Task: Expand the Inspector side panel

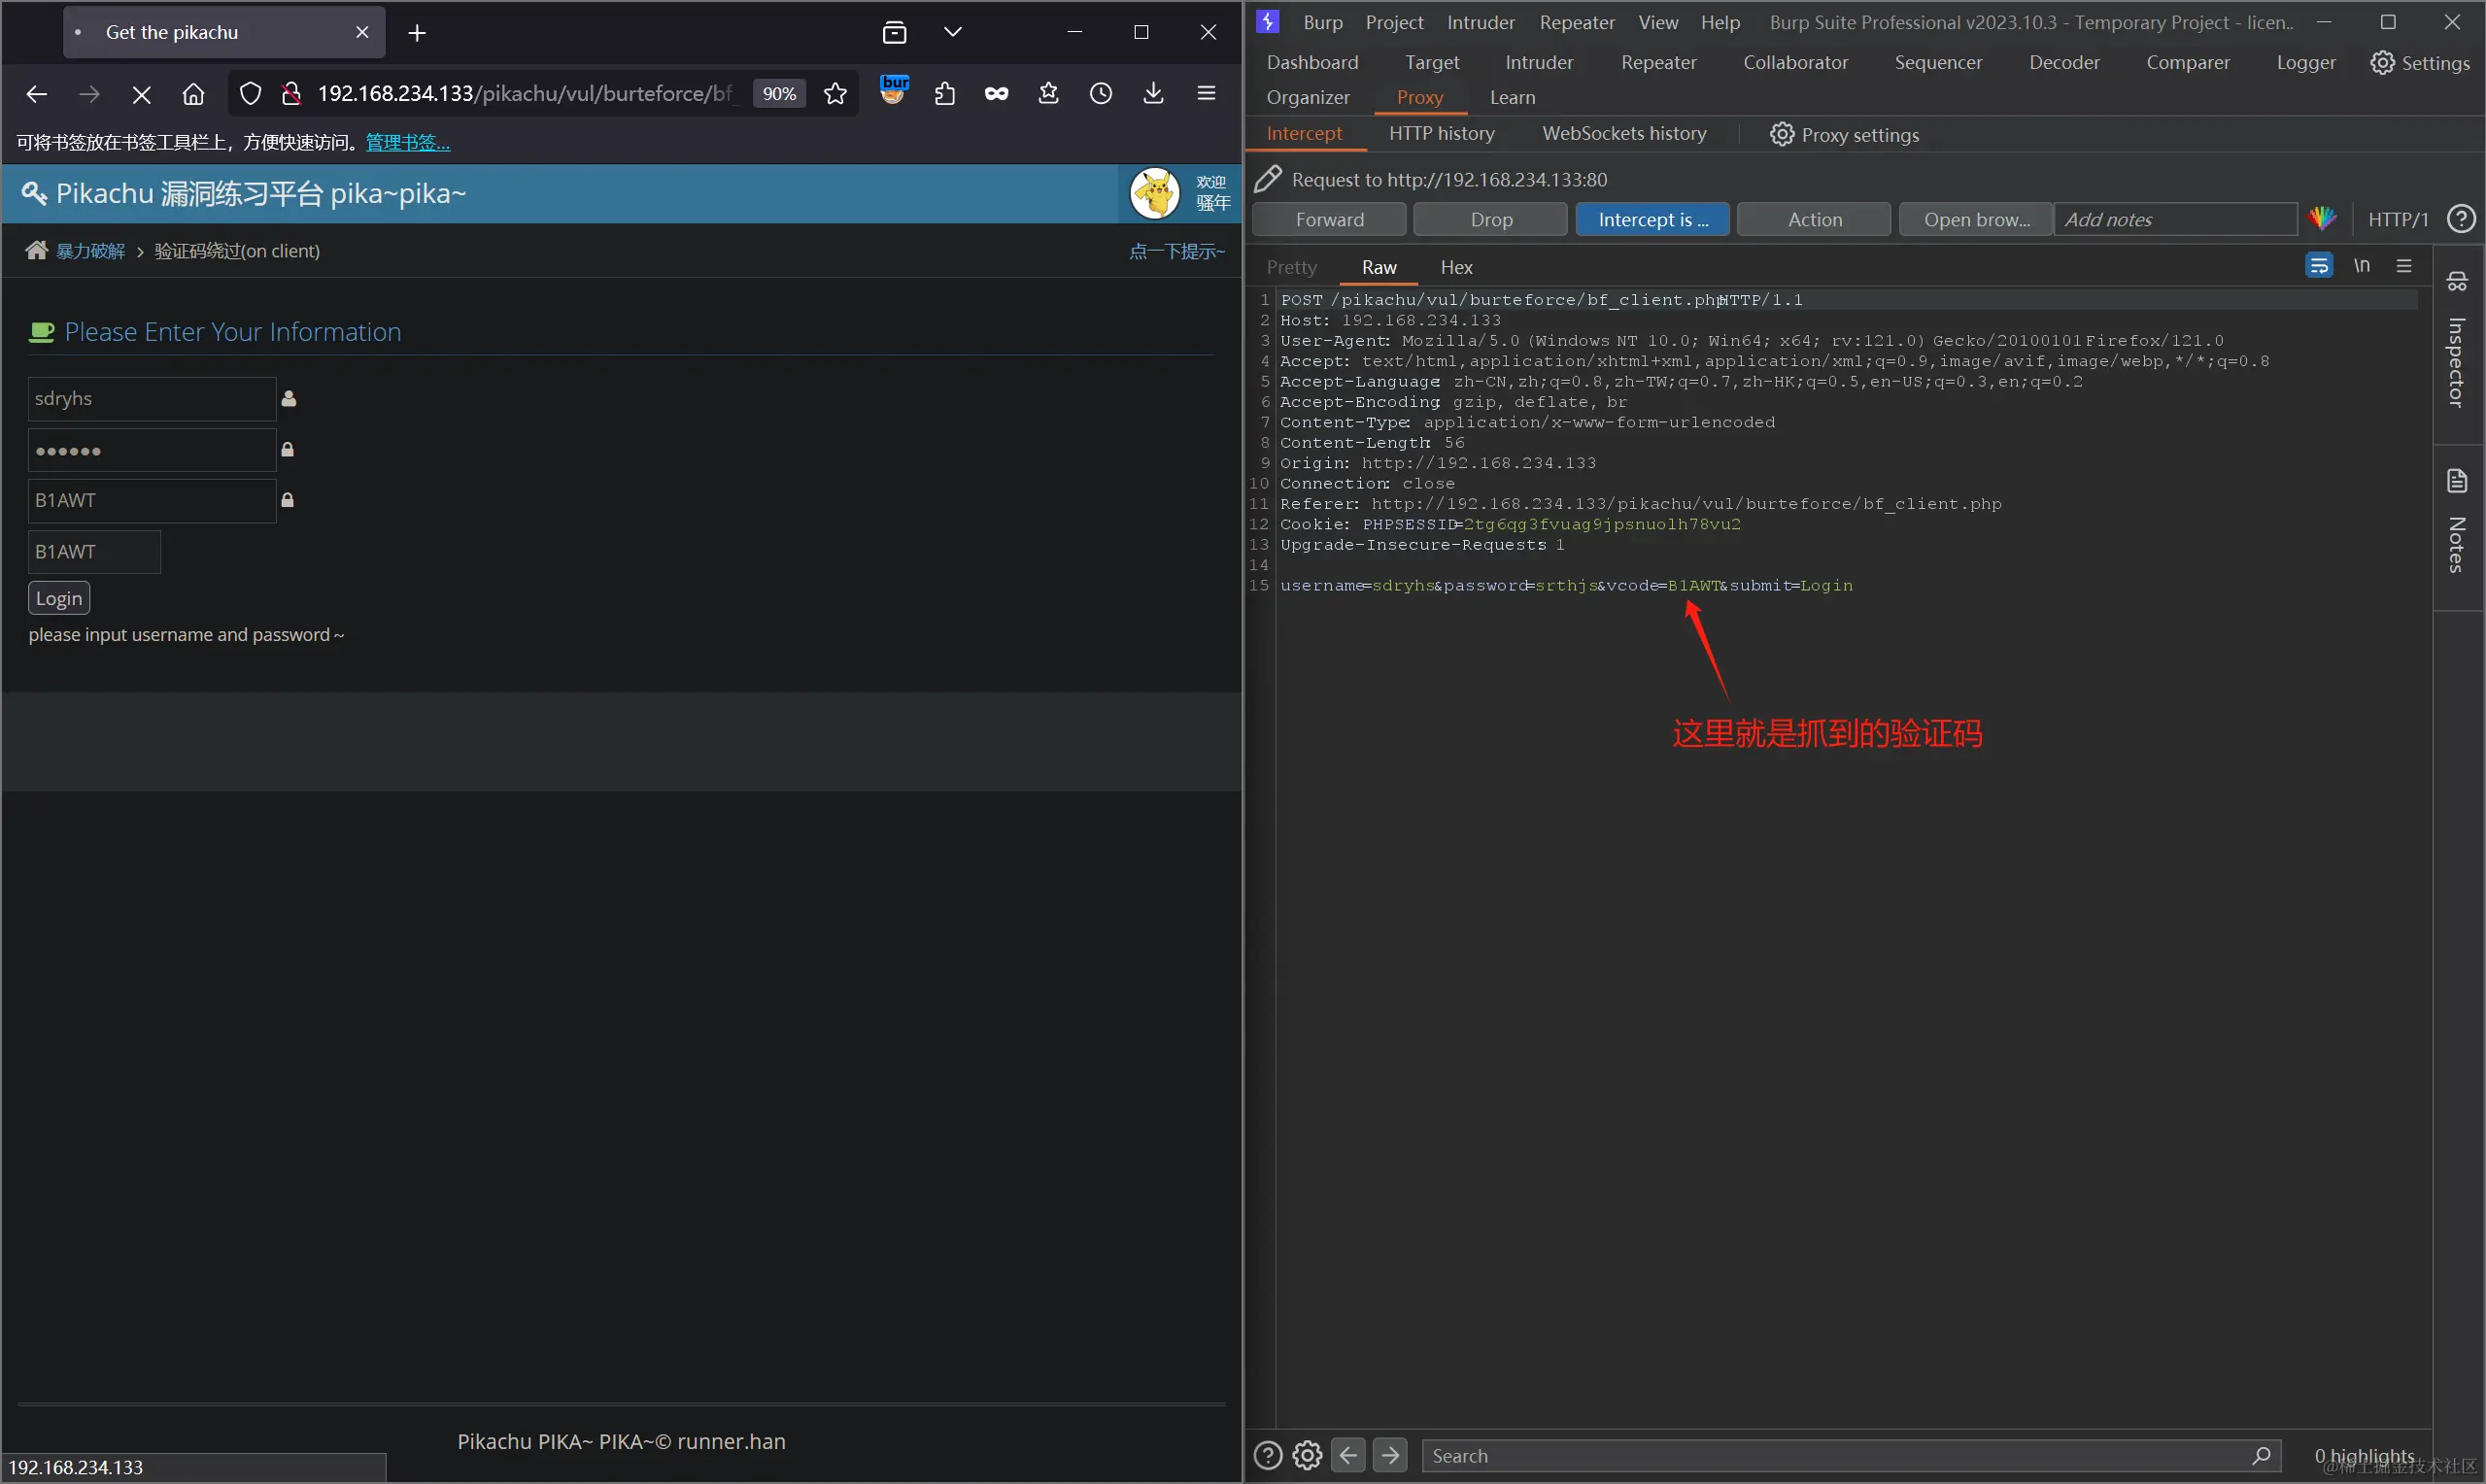Action: point(2457,340)
